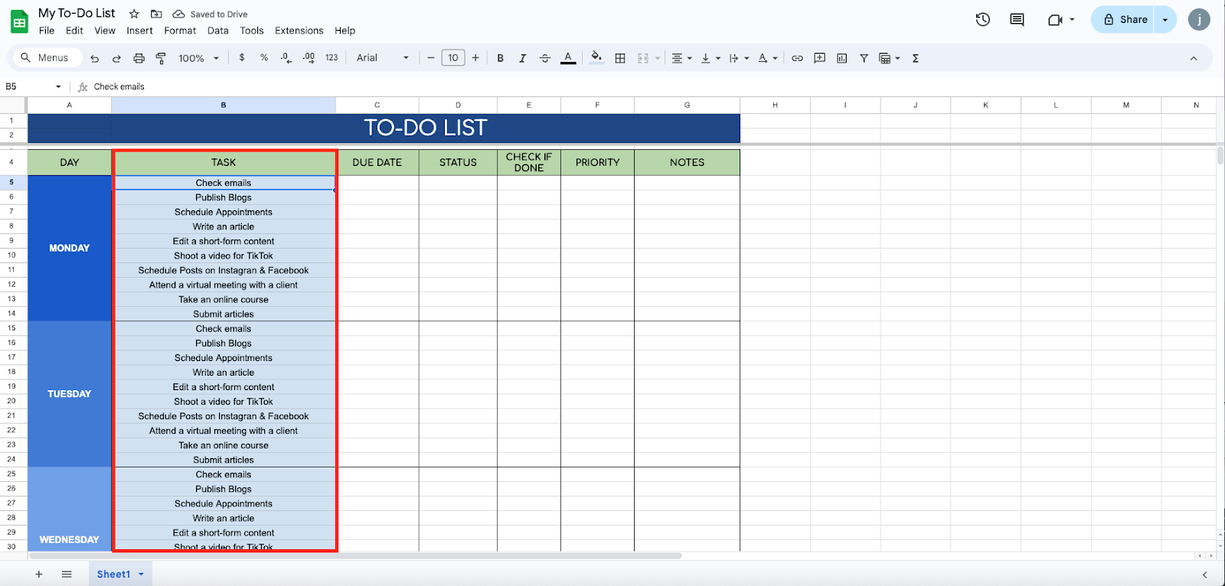Image resolution: width=1225 pixels, height=586 pixels.
Task: Expand text rotation dropdown
Action: [775, 58]
